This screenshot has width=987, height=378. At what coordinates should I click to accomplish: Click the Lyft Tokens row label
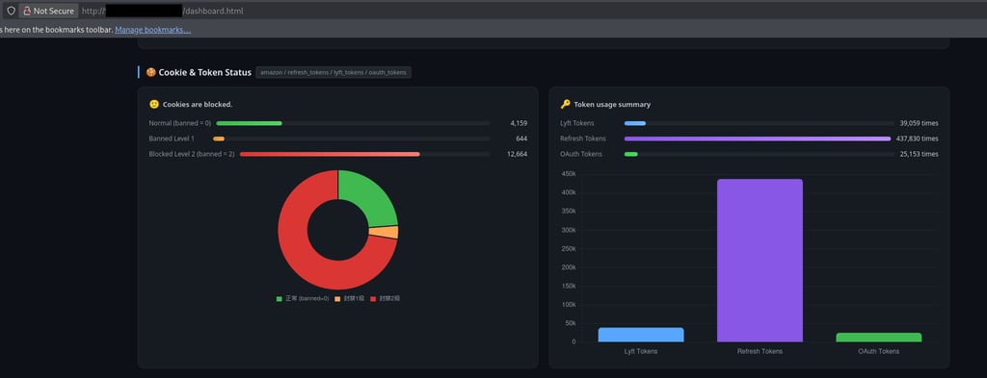(576, 123)
